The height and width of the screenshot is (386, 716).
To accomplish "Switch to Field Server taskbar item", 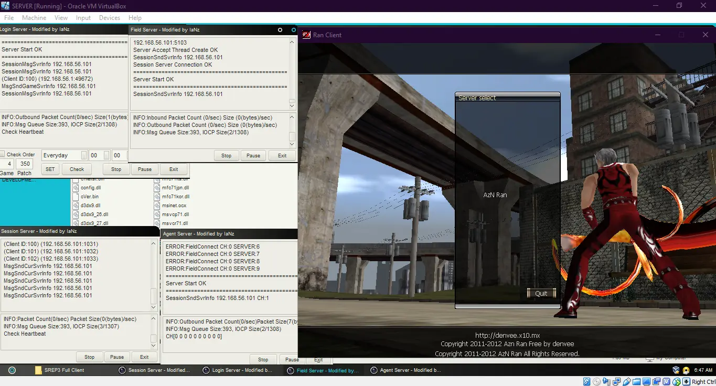I will tap(323, 370).
